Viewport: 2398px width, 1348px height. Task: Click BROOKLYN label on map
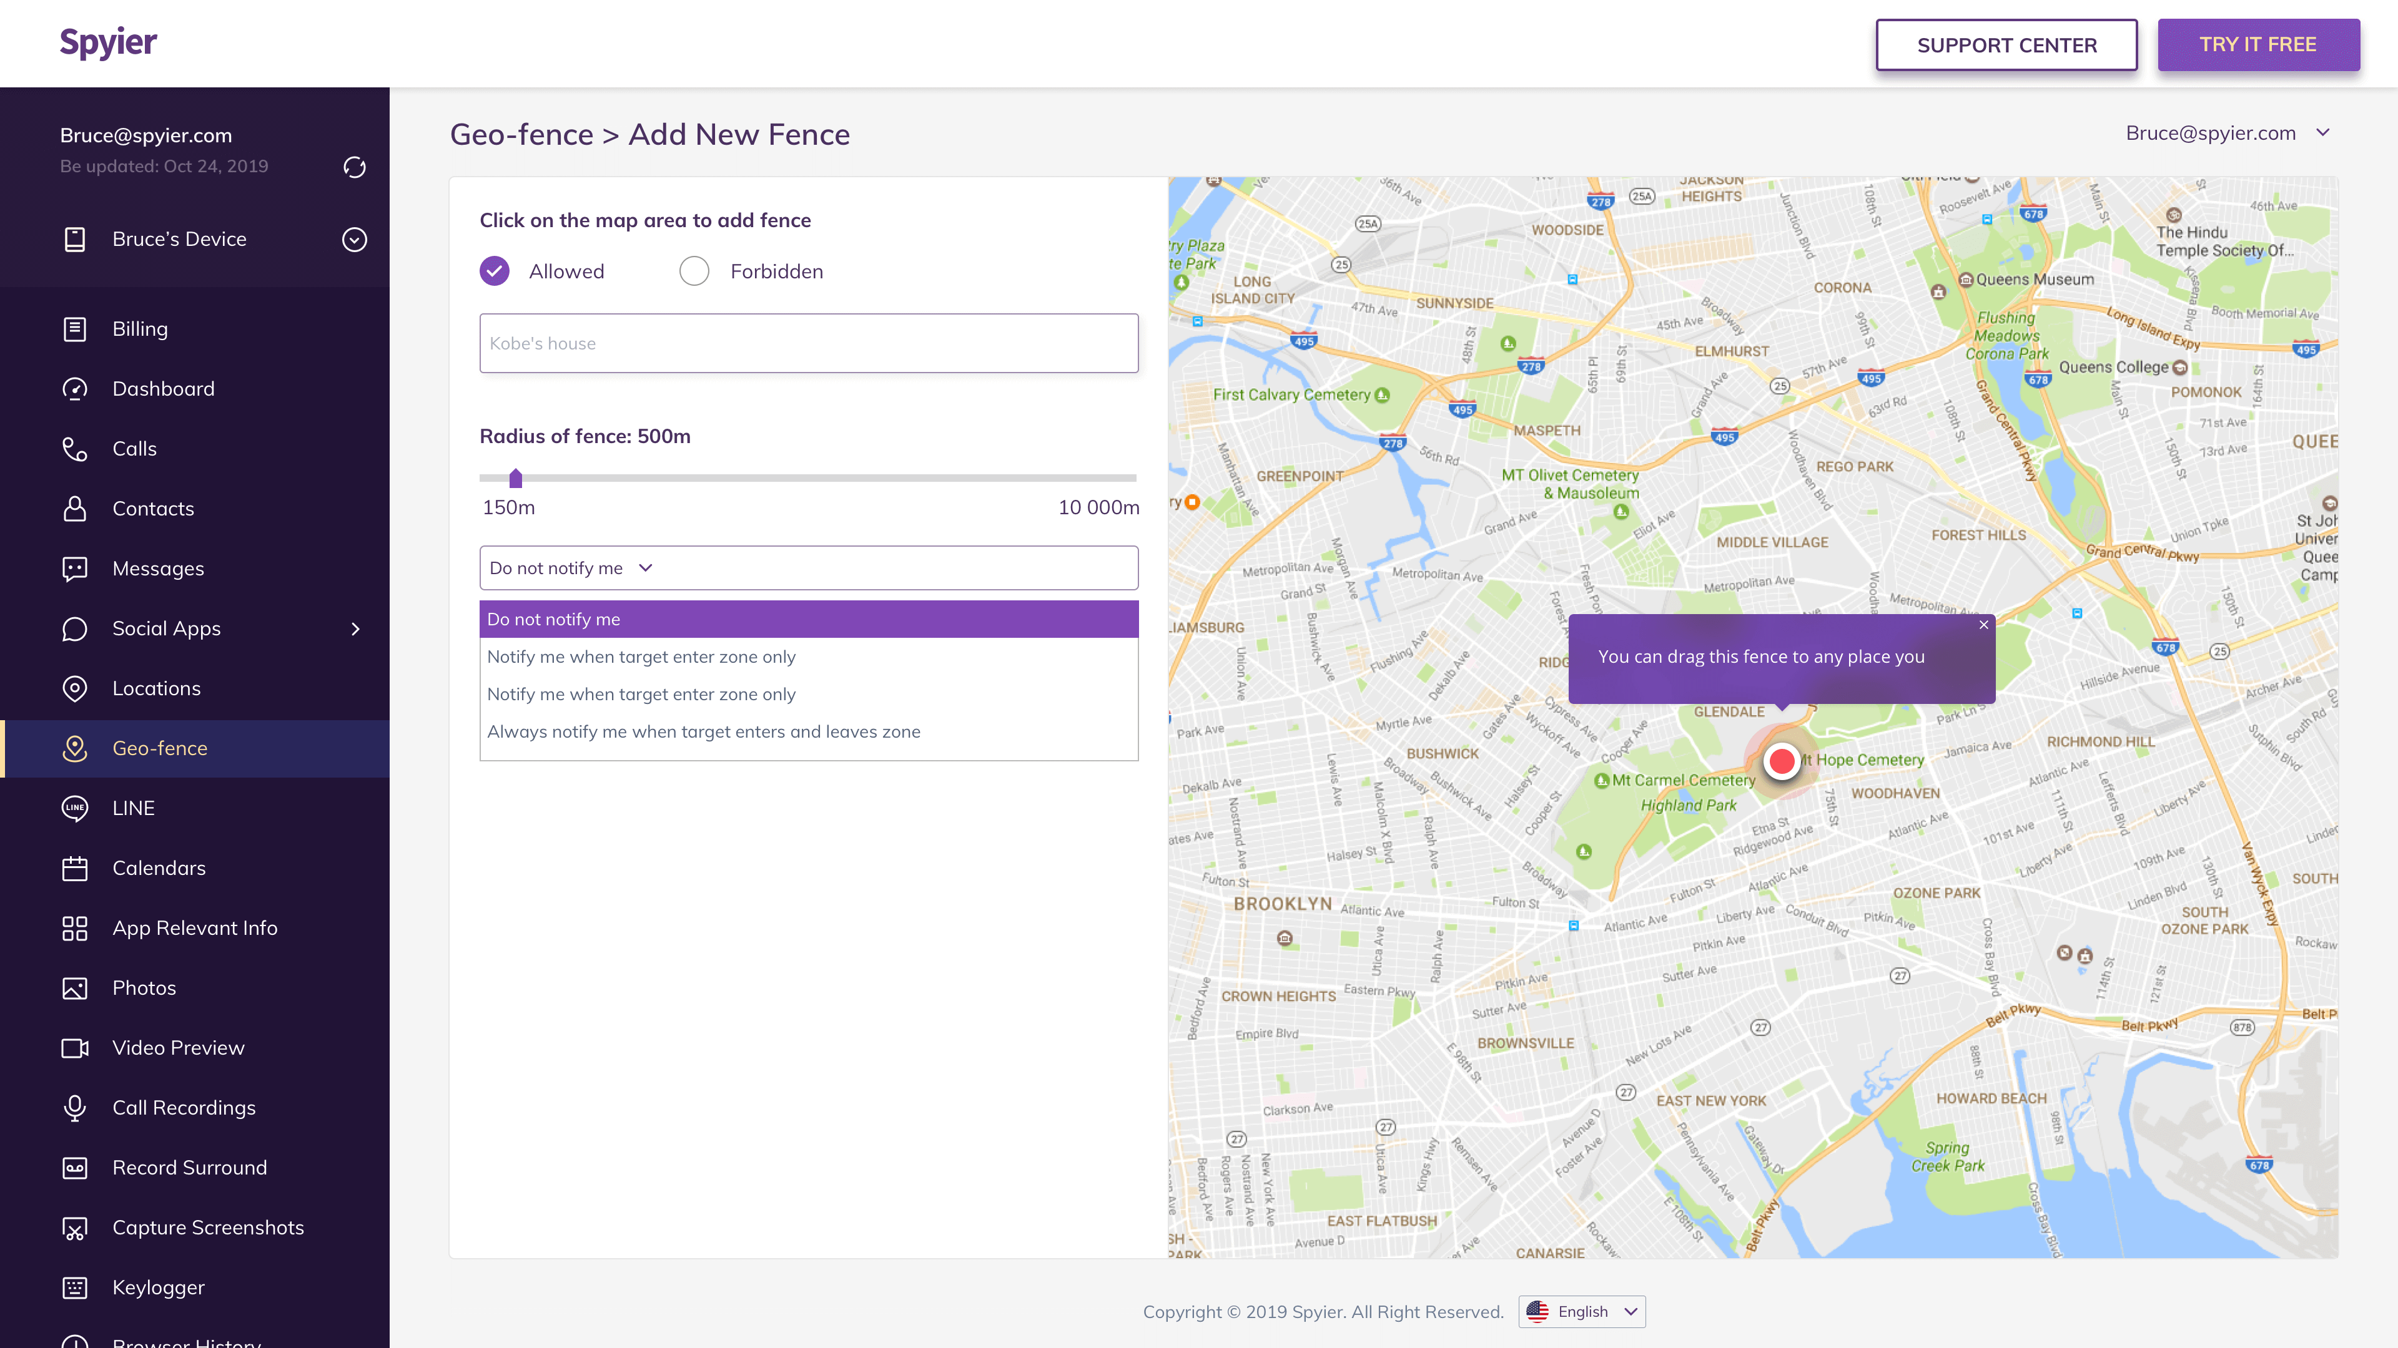1282,903
